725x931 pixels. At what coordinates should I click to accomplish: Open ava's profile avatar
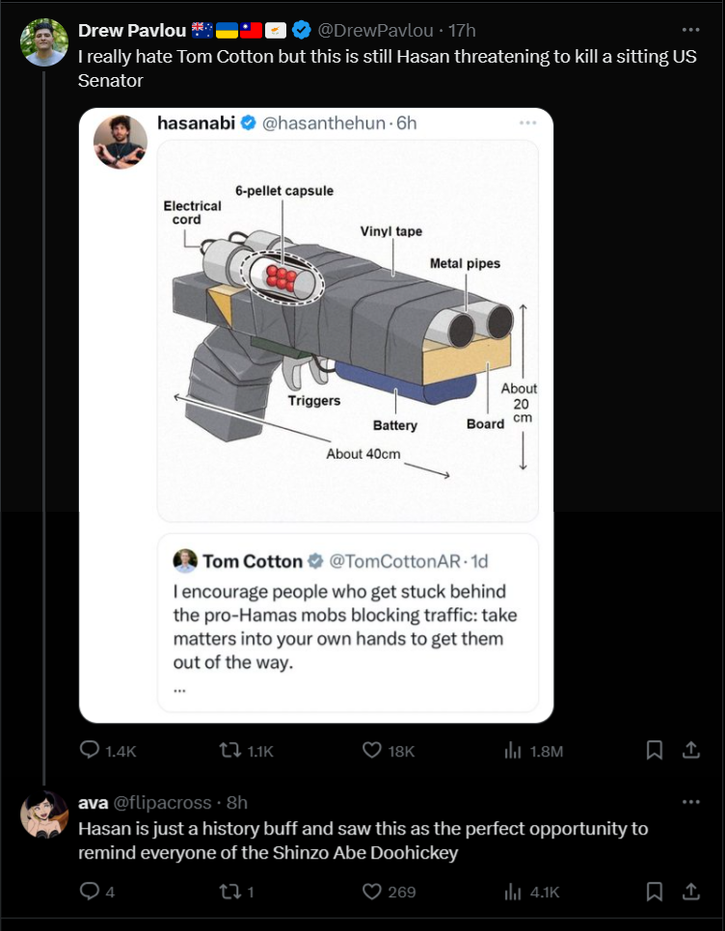tap(44, 814)
